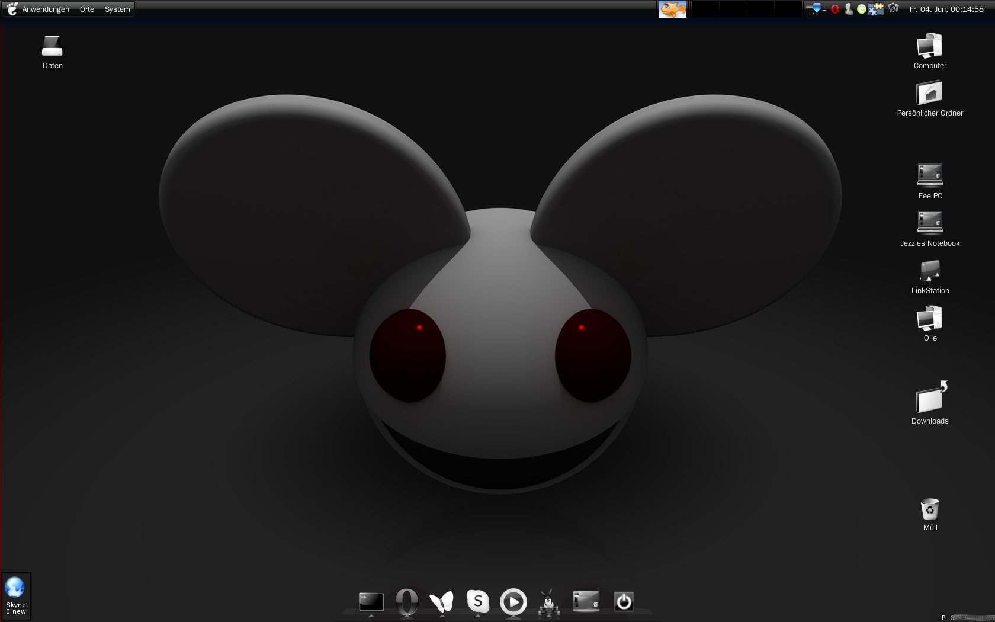
Task: Select the LinkStation drive icon
Action: point(930,271)
